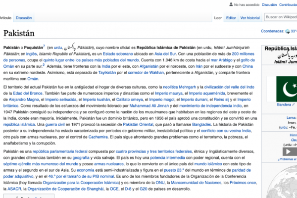Switch to the Discusión tab
Image resolution: width=297 pixels, height=198 pixels.
[x=24, y=18]
